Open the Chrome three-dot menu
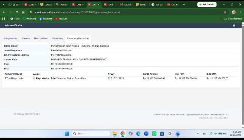The width and height of the screenshot is (244, 140). (240, 12)
